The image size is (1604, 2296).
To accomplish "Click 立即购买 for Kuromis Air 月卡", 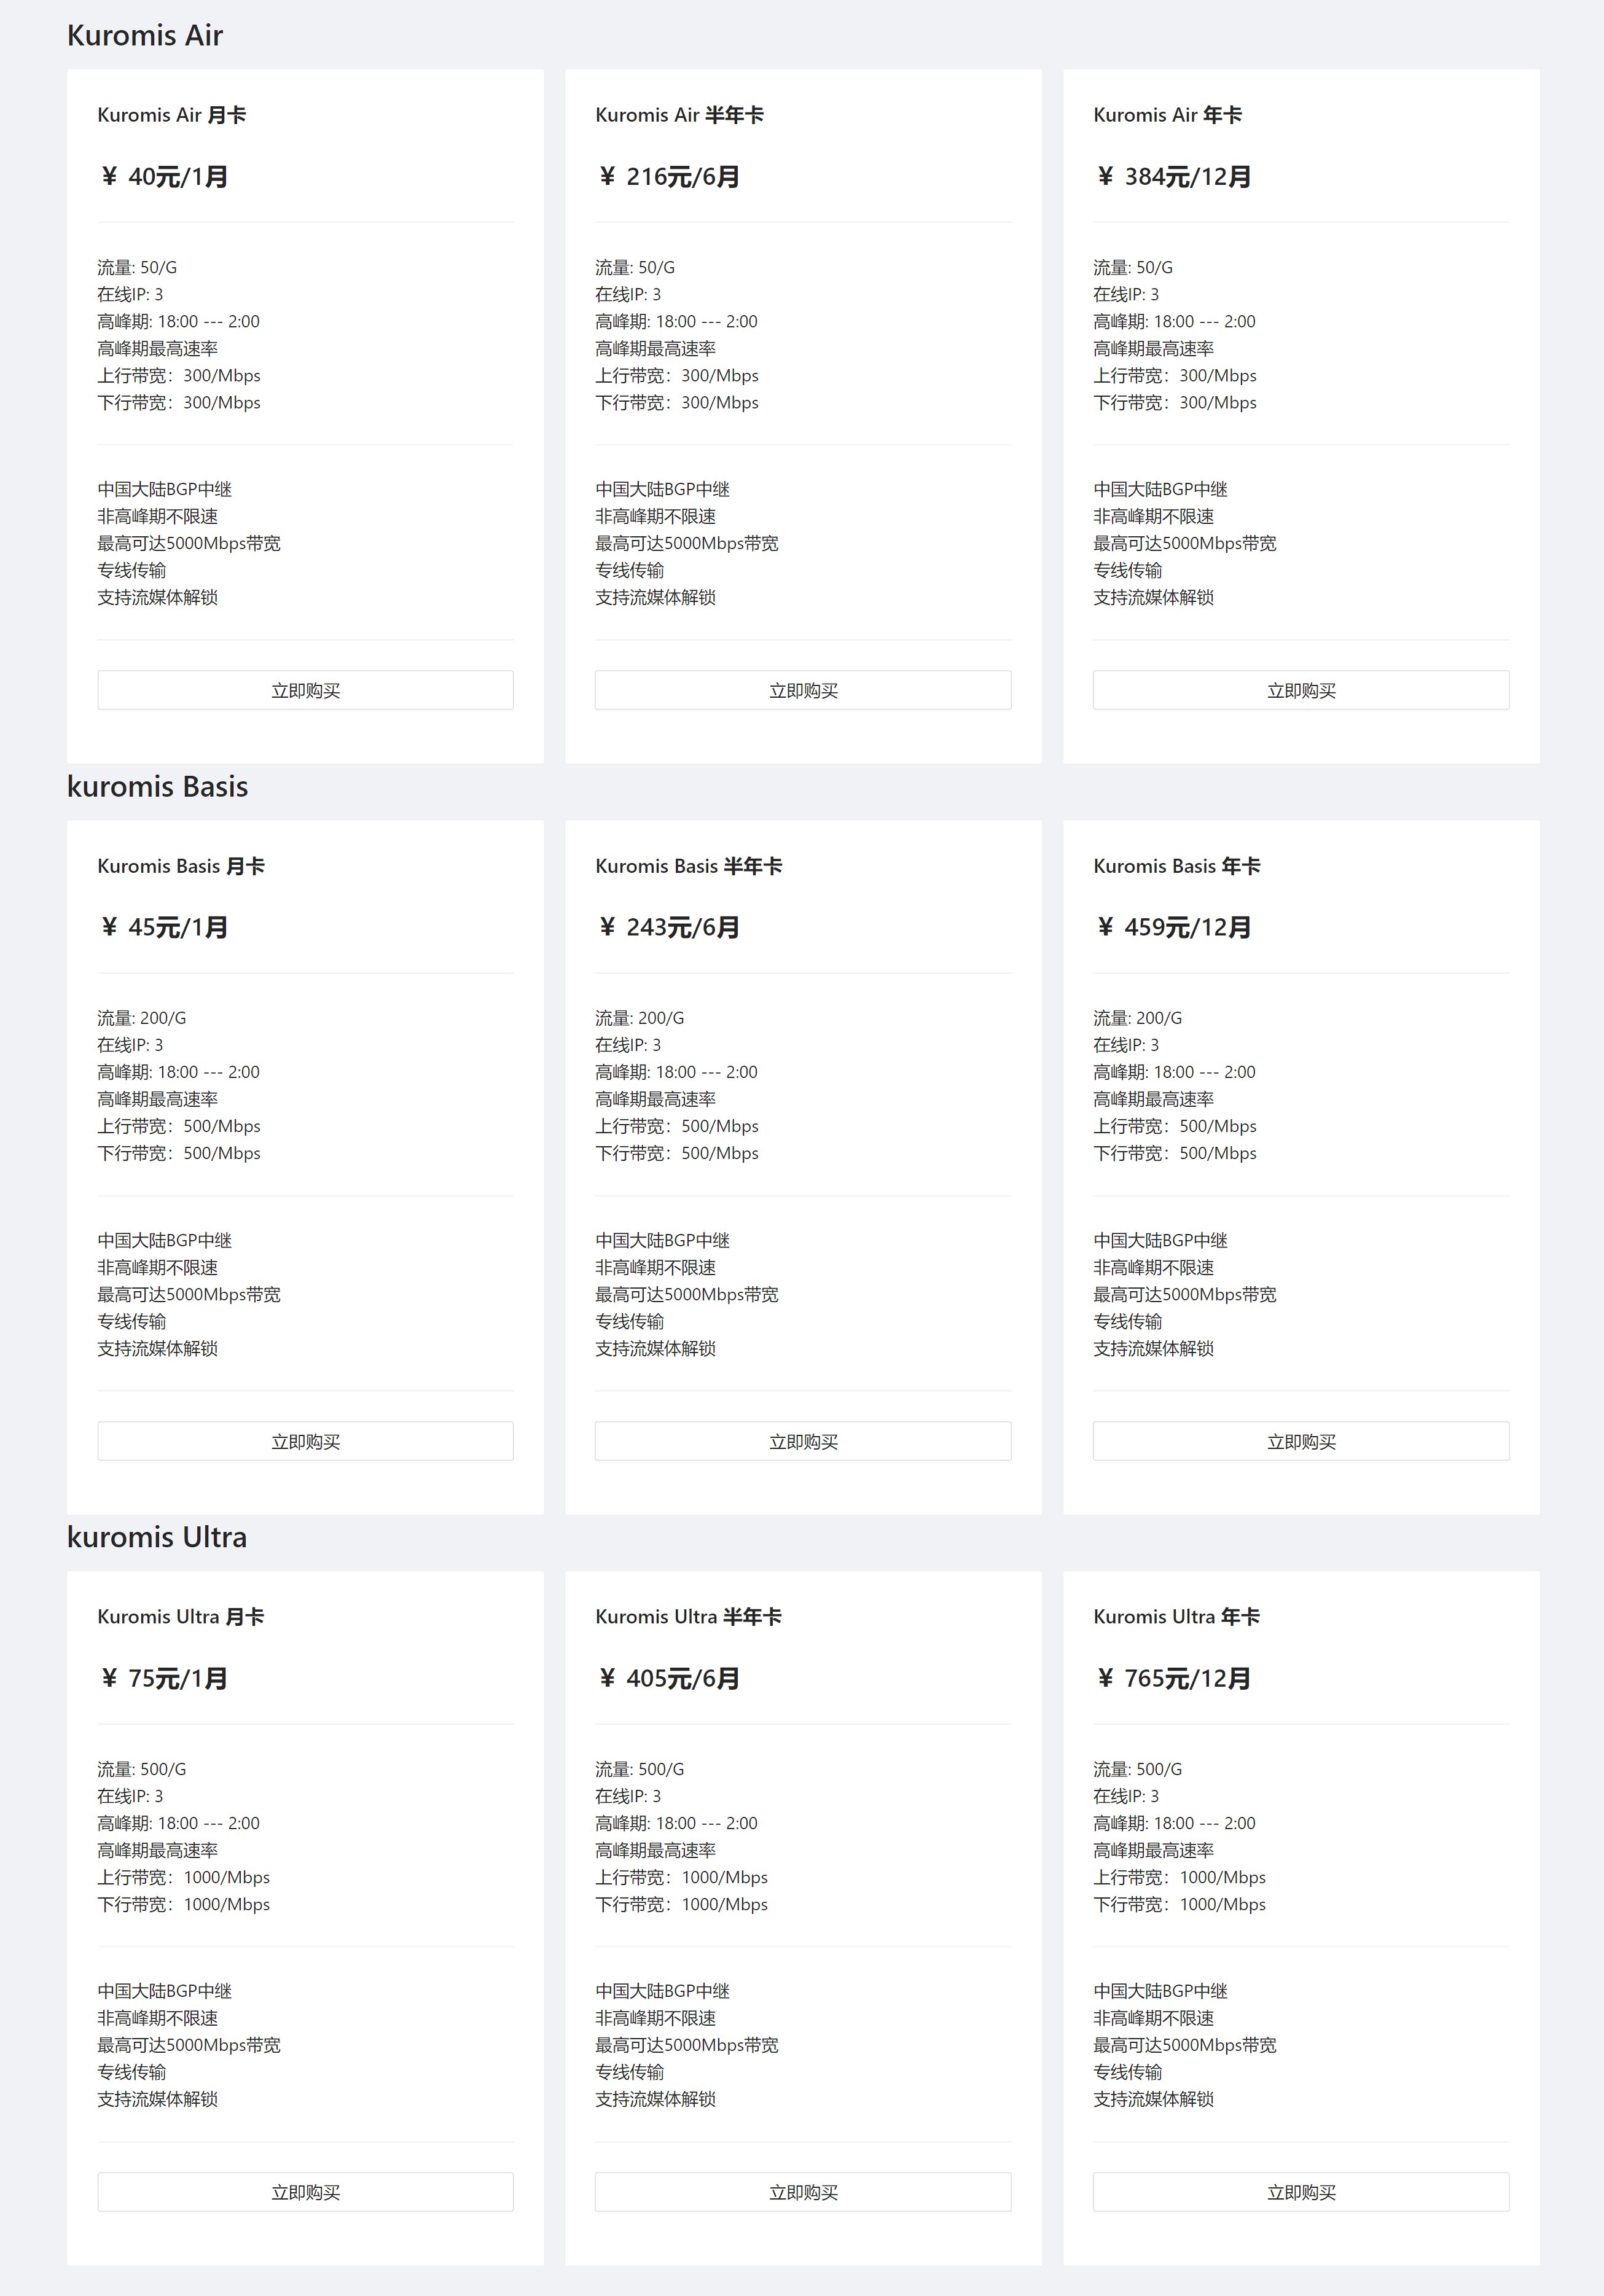I will pos(305,690).
